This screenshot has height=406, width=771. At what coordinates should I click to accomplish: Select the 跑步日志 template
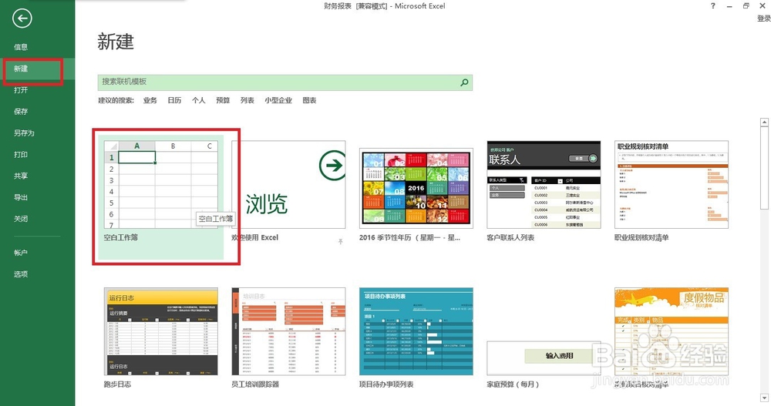point(161,332)
